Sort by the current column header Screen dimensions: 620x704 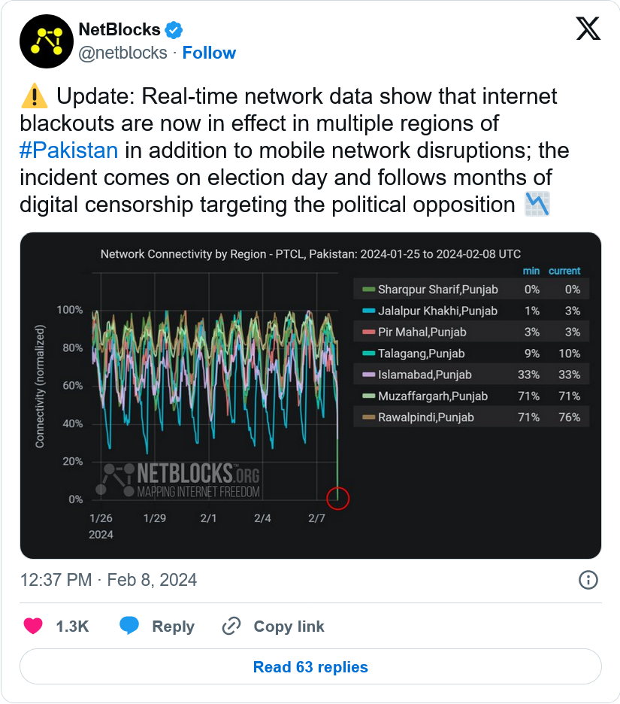point(564,271)
